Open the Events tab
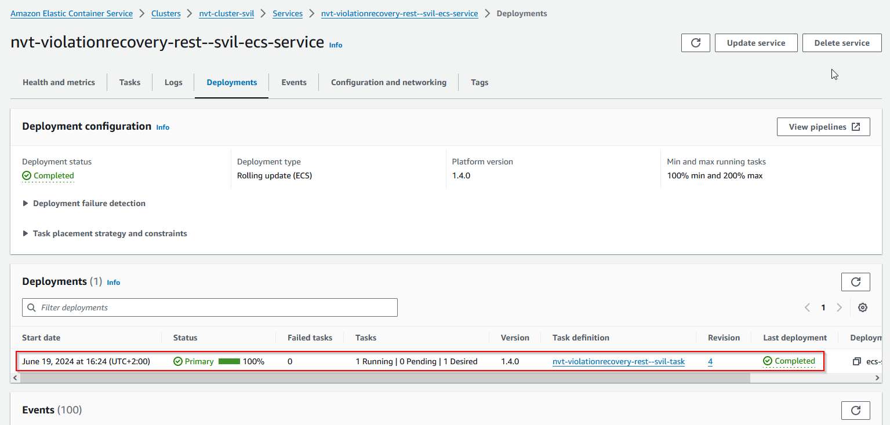Image resolution: width=890 pixels, height=425 pixels. [x=293, y=82]
